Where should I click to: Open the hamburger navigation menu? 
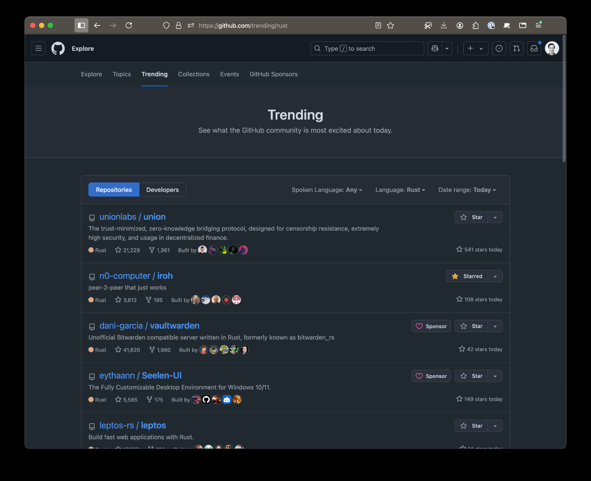pyautogui.click(x=38, y=48)
